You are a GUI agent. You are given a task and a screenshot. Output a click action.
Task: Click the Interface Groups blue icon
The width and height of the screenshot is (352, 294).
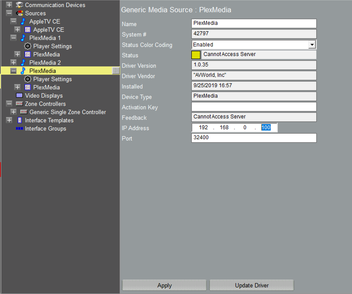(x=19, y=129)
